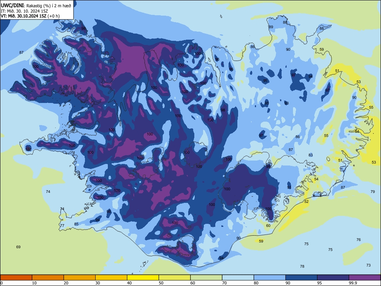Select the dark blue 90–95 legend swatch
381x286 pixels.
(x=301, y=278)
